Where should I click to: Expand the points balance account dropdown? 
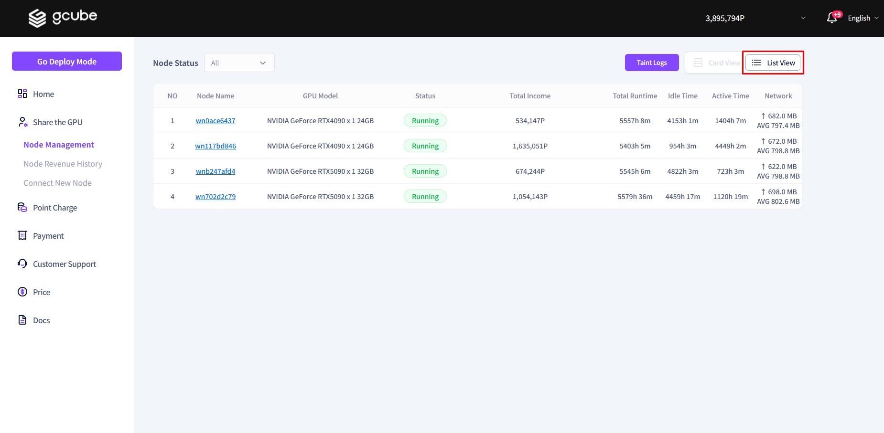pos(803,18)
